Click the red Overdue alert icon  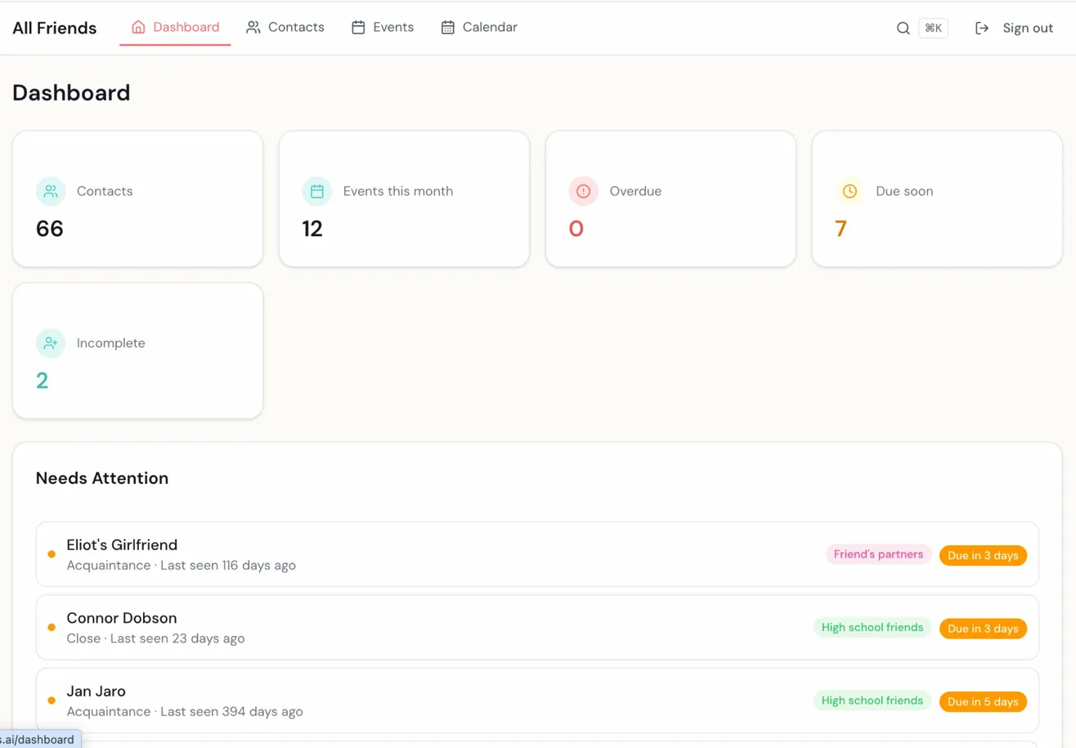tap(583, 190)
